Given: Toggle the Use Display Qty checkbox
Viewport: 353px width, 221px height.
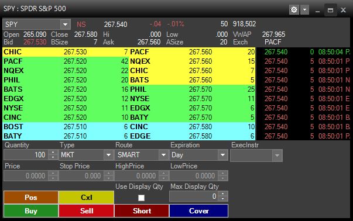Looking at the screenshot, I should [x=141, y=198].
